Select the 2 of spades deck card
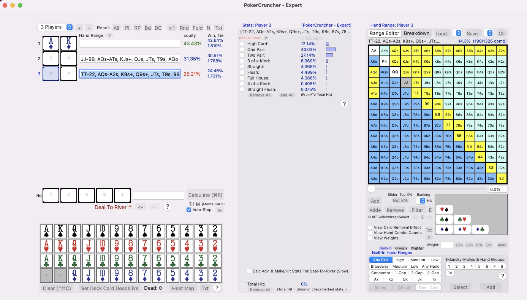 215,231
